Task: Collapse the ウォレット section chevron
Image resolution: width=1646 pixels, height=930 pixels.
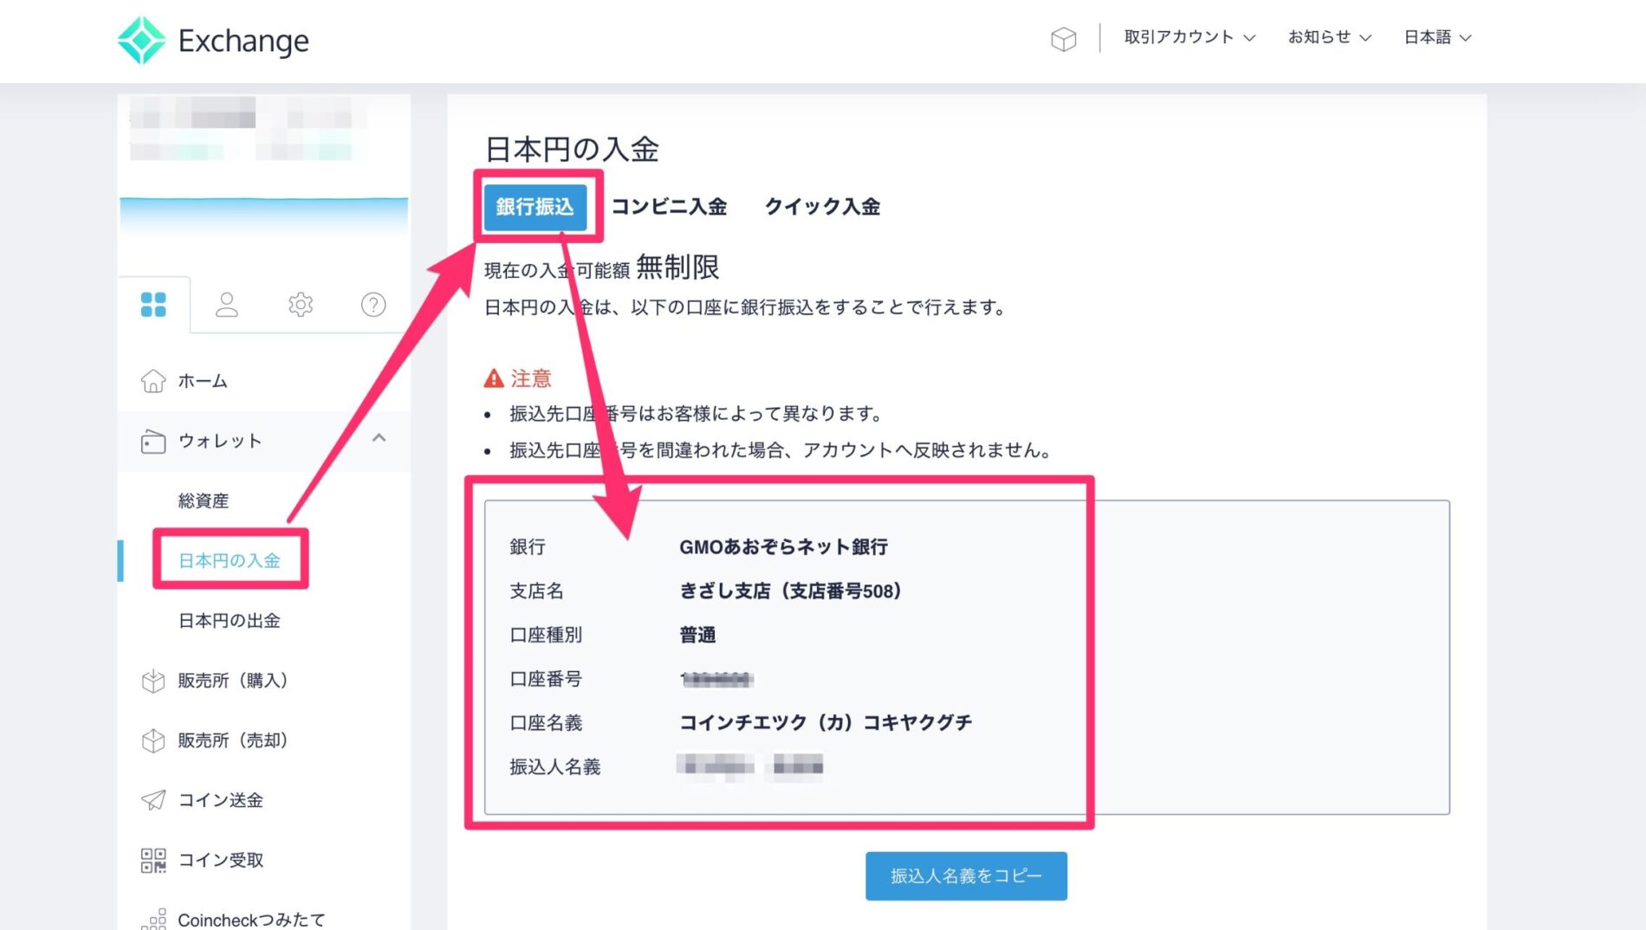Action: (379, 438)
